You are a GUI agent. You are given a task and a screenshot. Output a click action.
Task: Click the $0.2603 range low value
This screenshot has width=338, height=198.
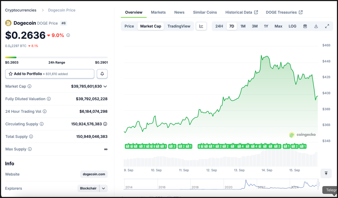12,63
